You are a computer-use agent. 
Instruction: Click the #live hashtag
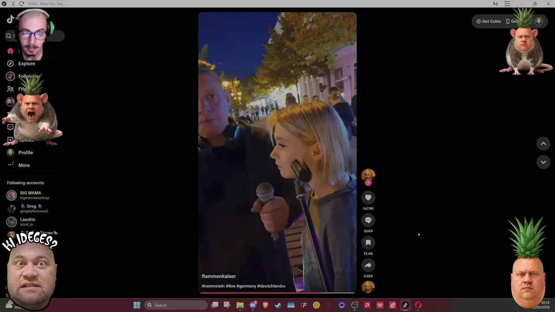231,286
